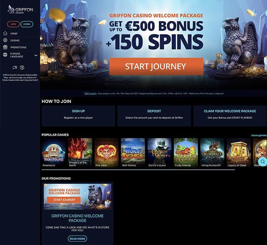Click the floating search magnifier icon
Viewport: 267px width, 245px height.
(x=262, y=161)
